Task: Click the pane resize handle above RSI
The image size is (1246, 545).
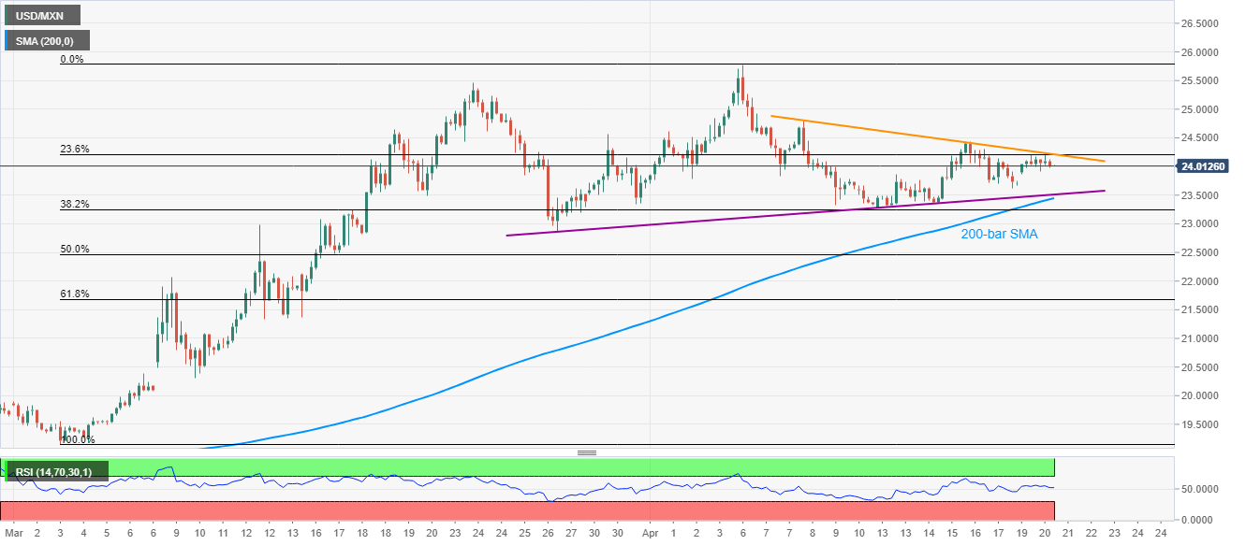Action: tap(587, 452)
